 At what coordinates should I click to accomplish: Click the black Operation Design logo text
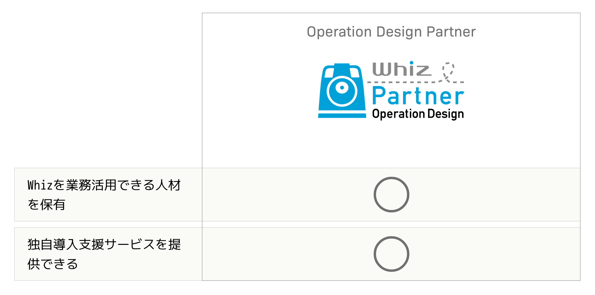tap(418, 114)
